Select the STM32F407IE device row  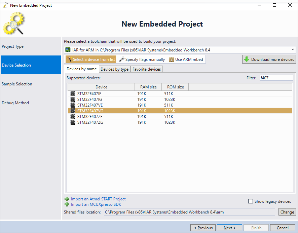coord(180,94)
